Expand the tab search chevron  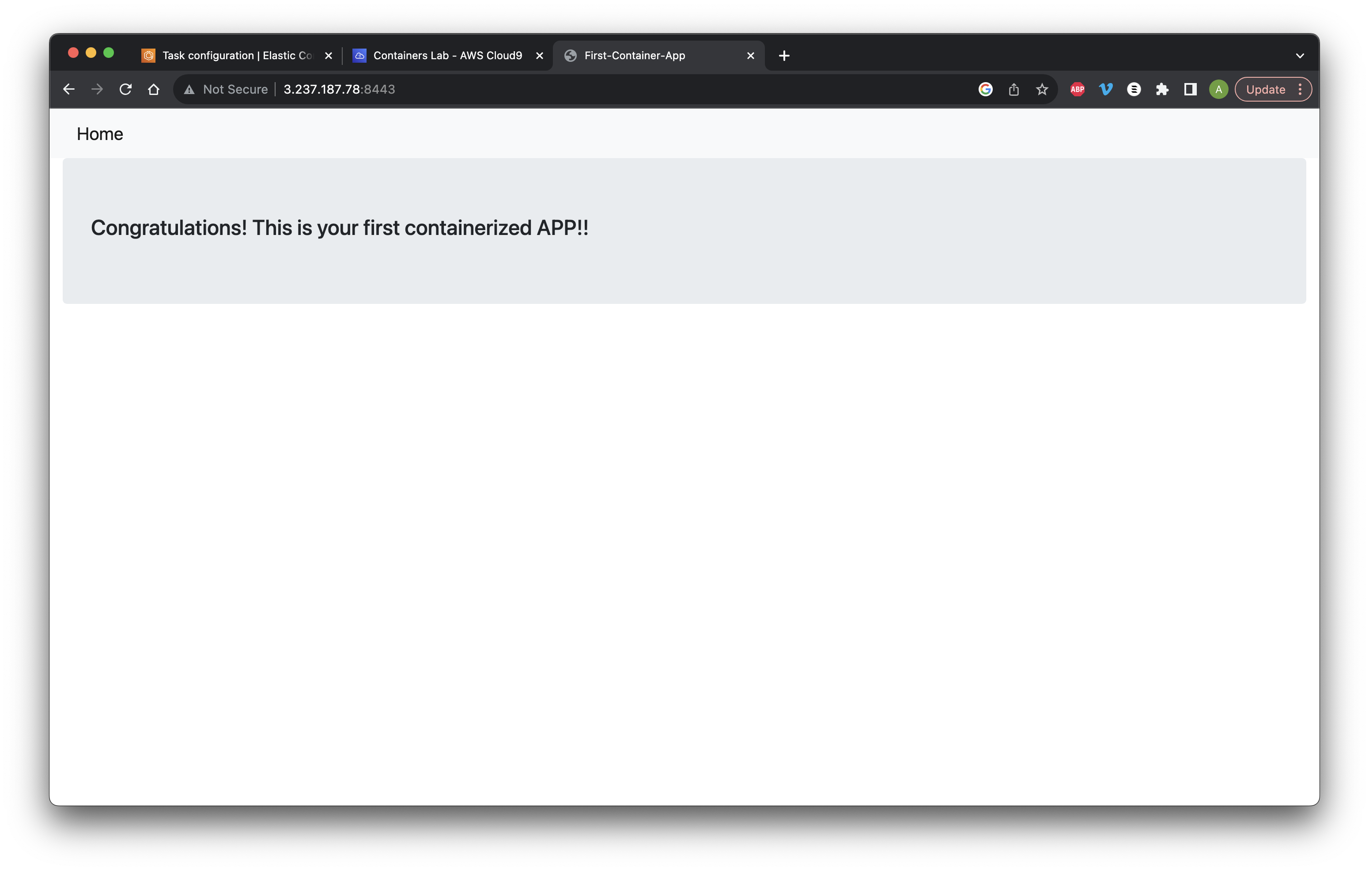[x=1300, y=56]
